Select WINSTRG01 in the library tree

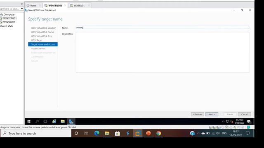pyautogui.click(x=10, y=18)
